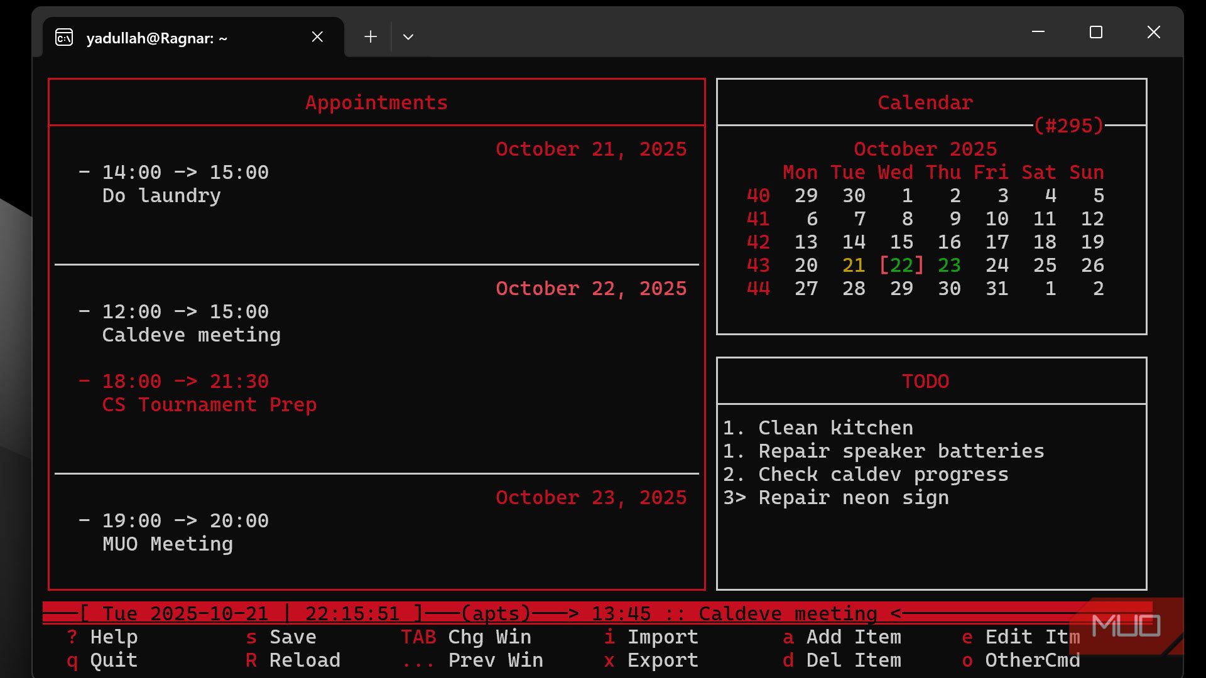
Task: Click the terminal icon in tab
Action: [x=64, y=38]
